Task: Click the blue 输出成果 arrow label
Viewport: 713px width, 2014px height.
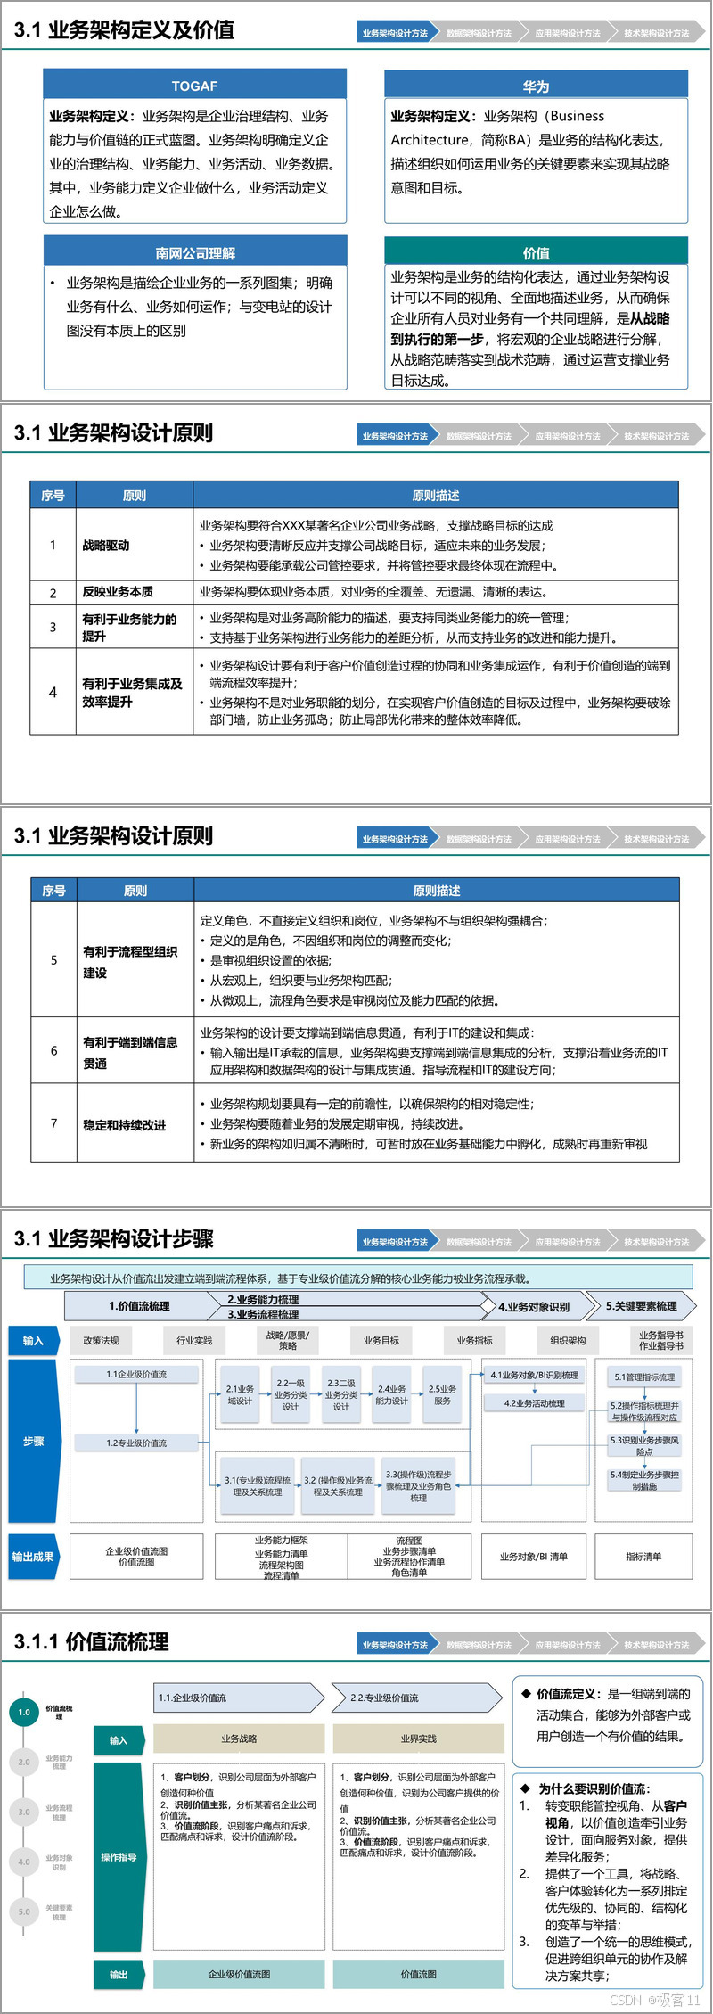Action: pos(34,1557)
